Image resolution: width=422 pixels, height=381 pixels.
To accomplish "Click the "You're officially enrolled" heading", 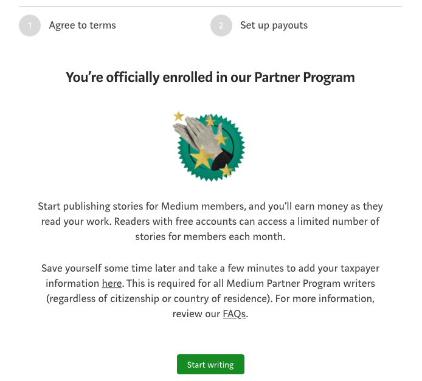I will tap(210, 77).
